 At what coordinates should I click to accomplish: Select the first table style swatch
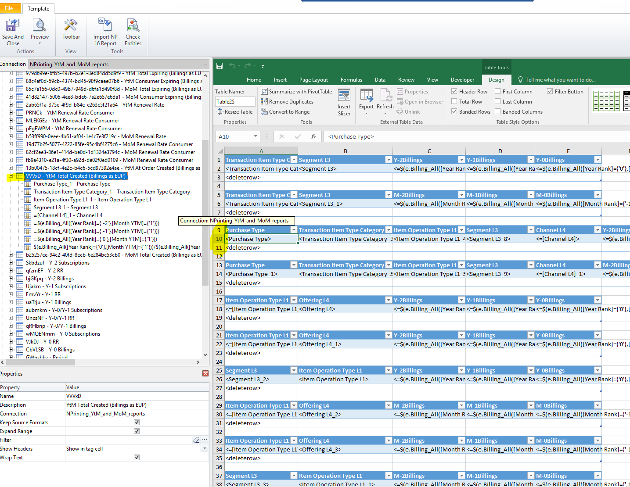click(x=606, y=101)
